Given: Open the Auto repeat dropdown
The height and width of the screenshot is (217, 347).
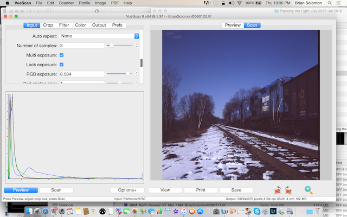Looking at the screenshot, I should coord(99,36).
